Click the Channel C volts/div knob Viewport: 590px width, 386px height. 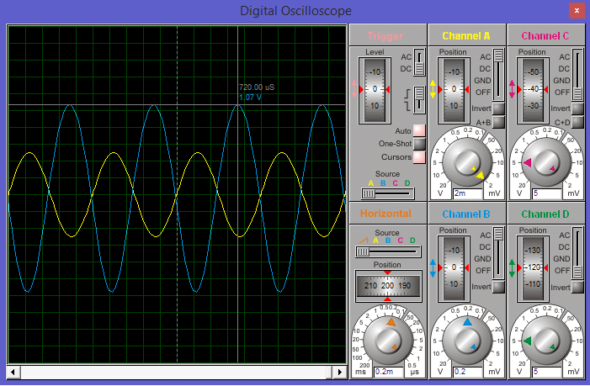tap(546, 162)
